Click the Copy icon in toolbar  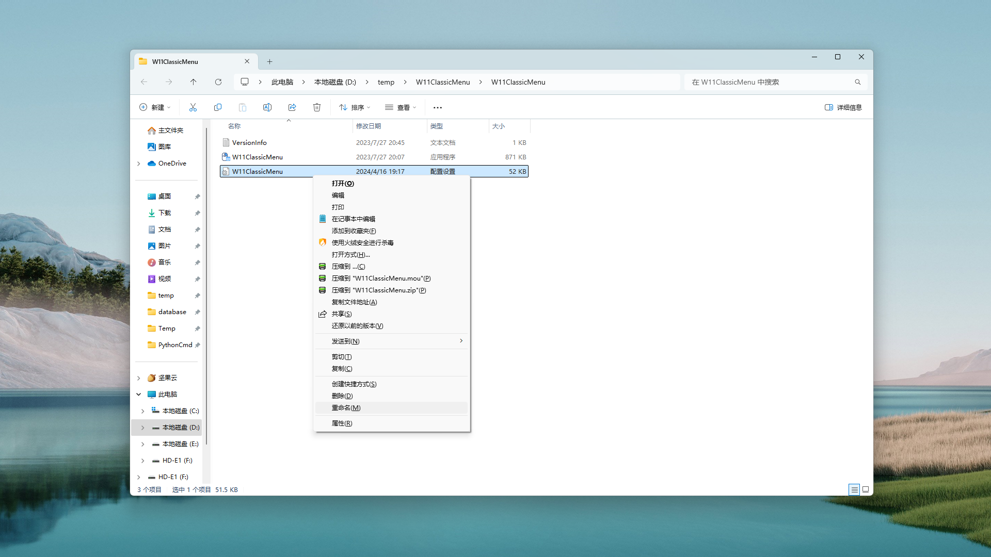click(x=218, y=107)
